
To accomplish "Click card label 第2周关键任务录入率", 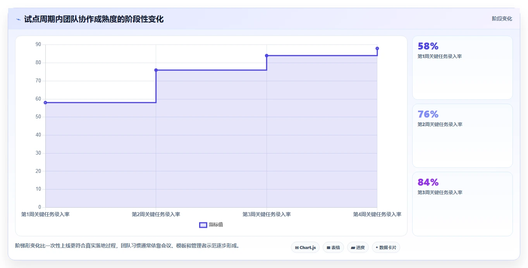I will click(440, 125).
